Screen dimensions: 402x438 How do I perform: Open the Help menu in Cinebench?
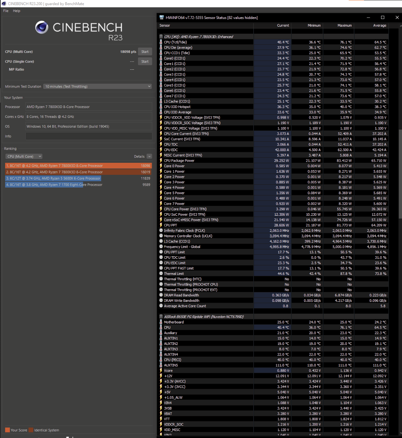[16, 11]
